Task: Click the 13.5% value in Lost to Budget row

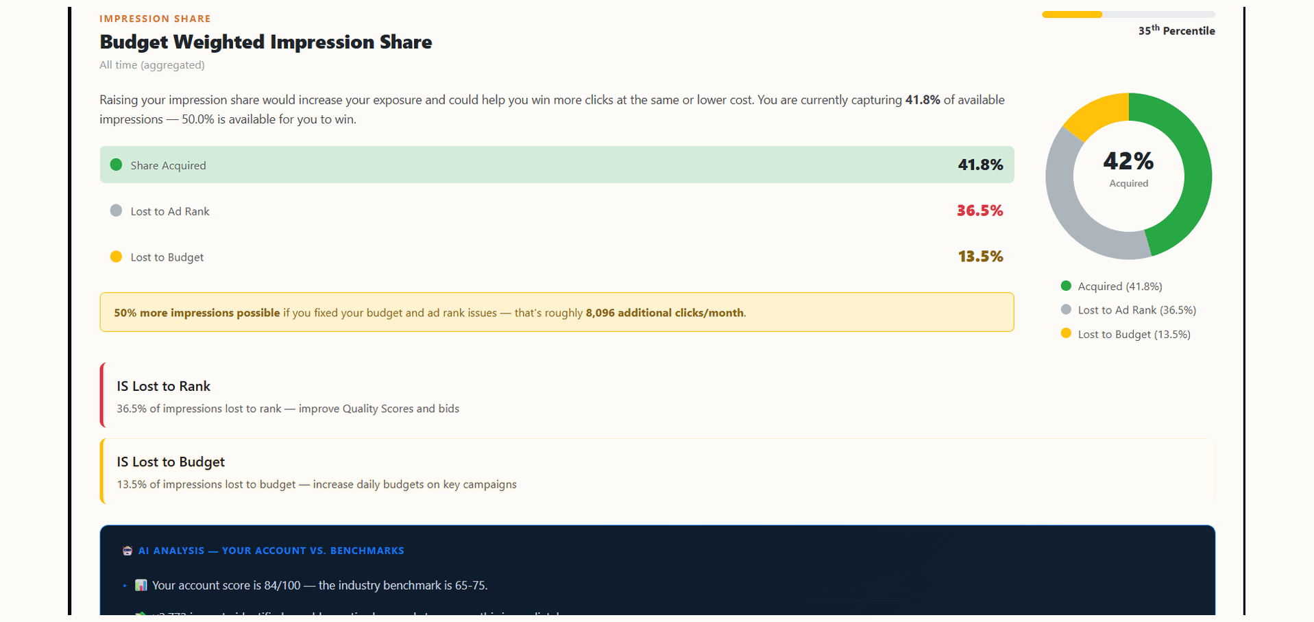Action: pyautogui.click(x=980, y=256)
